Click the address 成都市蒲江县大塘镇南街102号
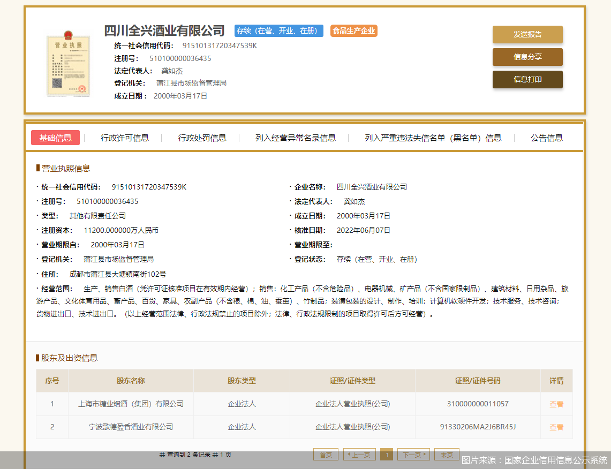This screenshot has height=469, width=611. click(x=118, y=274)
